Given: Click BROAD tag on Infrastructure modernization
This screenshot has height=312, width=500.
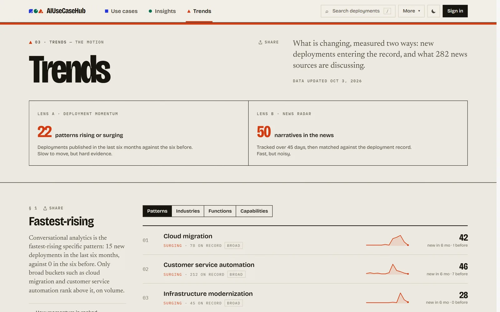Looking at the screenshot, I should tap(233, 303).
